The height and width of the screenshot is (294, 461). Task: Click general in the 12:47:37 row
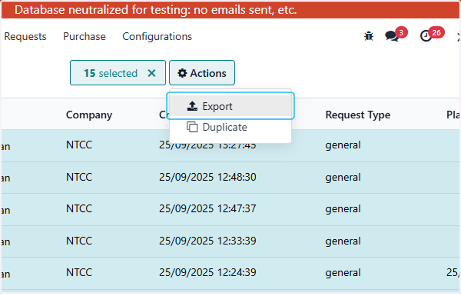(343, 209)
